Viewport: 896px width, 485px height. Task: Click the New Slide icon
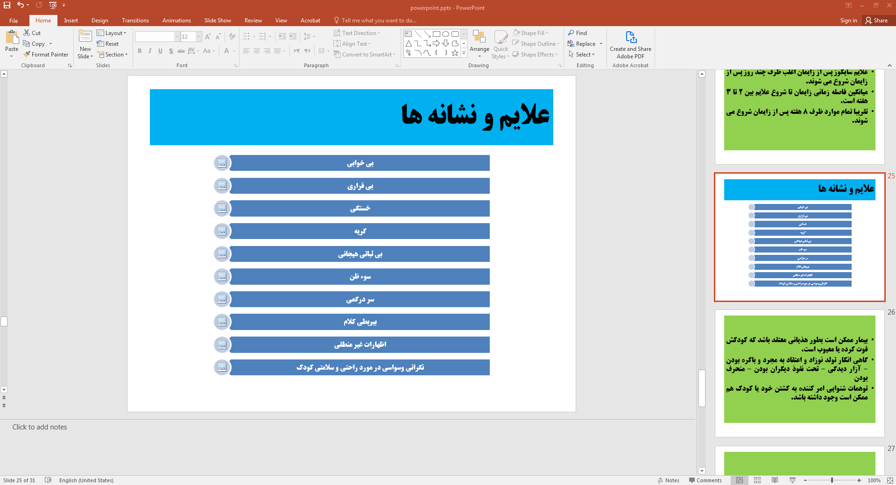click(x=85, y=37)
